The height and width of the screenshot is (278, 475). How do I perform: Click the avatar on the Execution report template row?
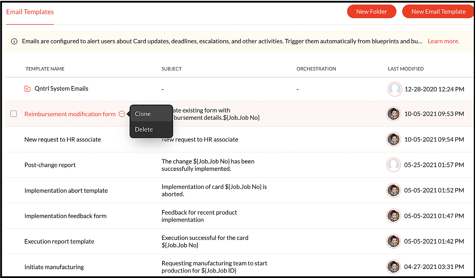click(x=393, y=241)
